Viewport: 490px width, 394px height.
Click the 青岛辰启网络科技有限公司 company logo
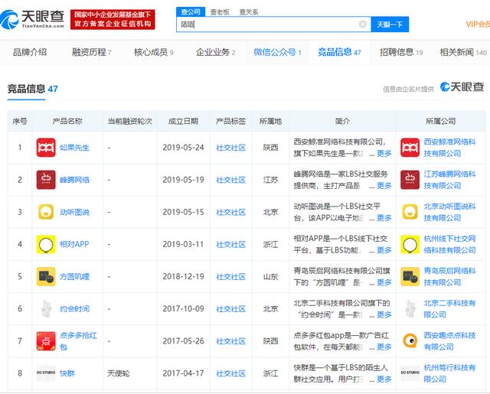click(410, 277)
